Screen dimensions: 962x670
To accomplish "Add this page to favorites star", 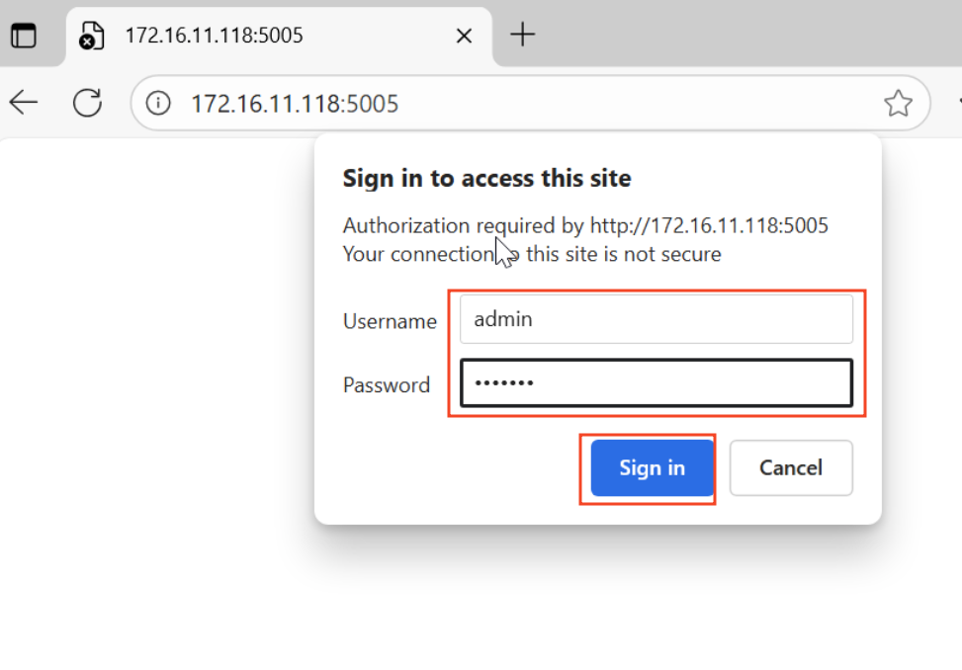I will [x=898, y=103].
